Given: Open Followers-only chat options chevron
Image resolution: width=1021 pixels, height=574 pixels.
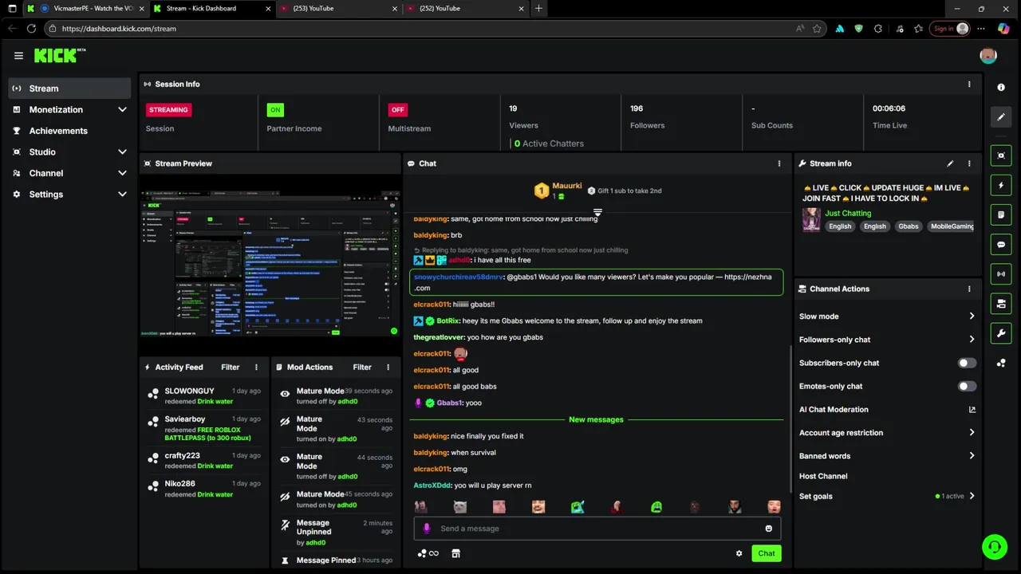Looking at the screenshot, I should 972,340.
